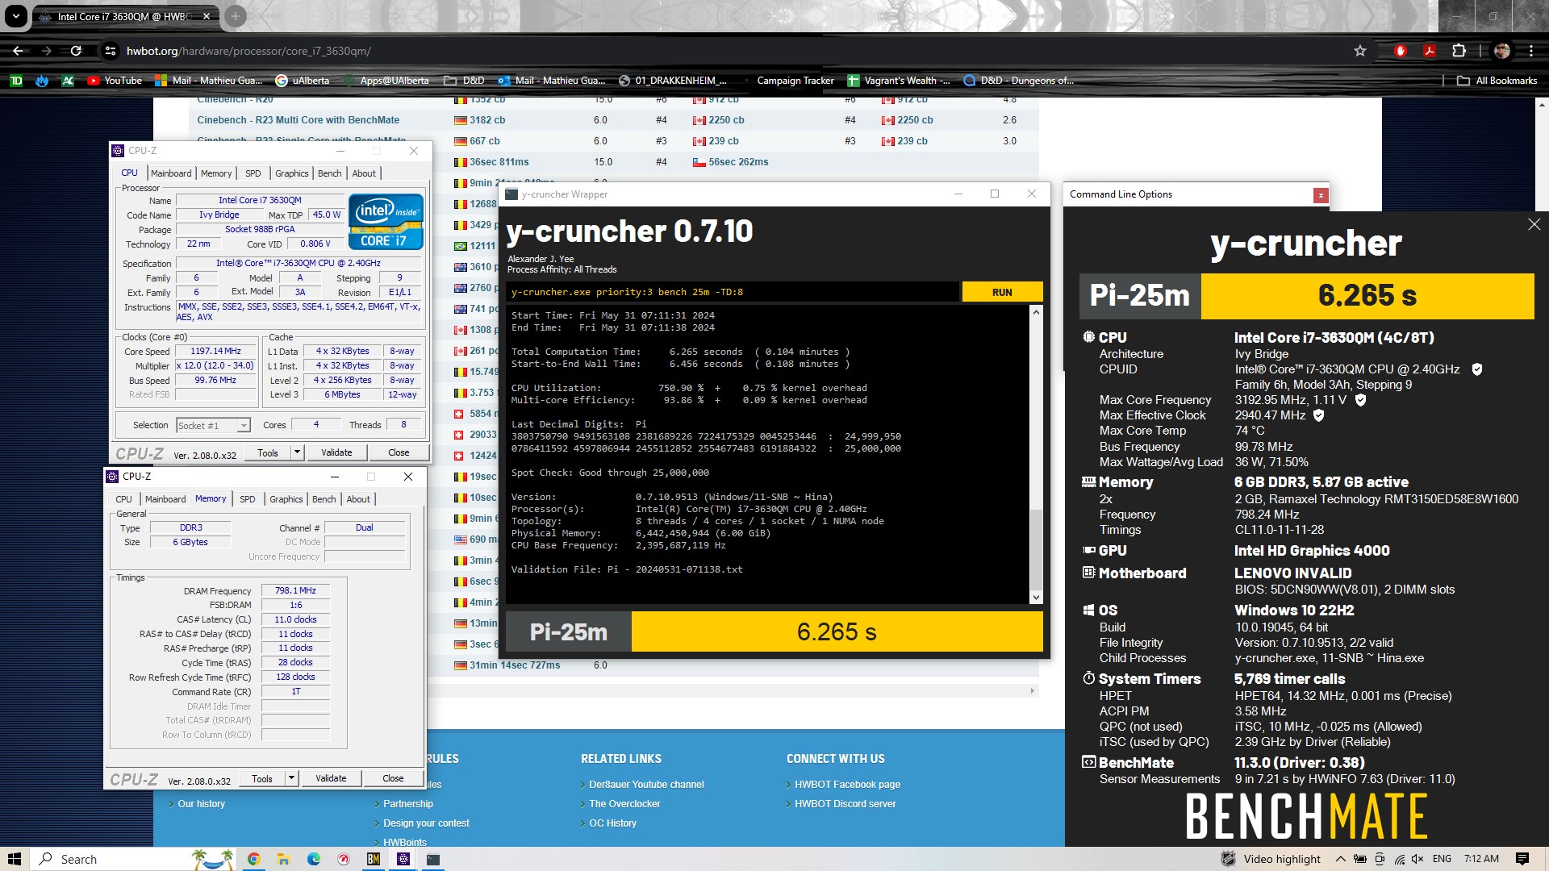Viewport: 1549px width, 871px height.
Task: Open SPD tab in lower CPU-Z
Action: (248, 499)
